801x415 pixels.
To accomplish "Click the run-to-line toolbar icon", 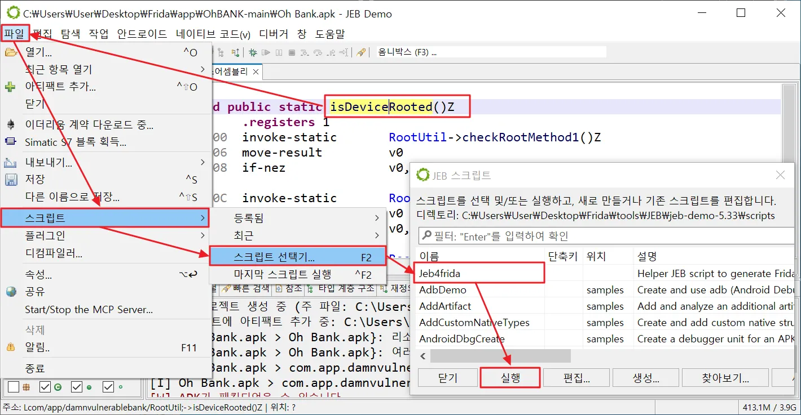I will (344, 52).
